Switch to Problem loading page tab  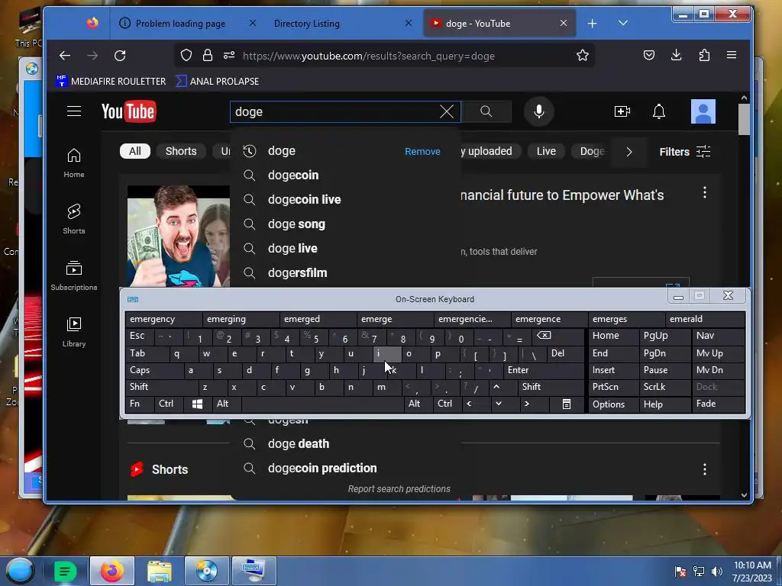tap(180, 24)
